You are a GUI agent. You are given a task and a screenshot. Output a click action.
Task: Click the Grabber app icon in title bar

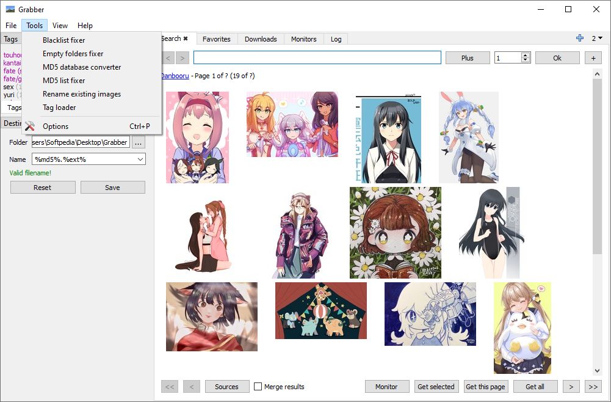[10, 9]
